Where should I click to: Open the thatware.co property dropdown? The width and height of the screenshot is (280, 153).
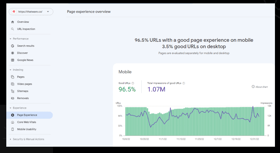31,12
